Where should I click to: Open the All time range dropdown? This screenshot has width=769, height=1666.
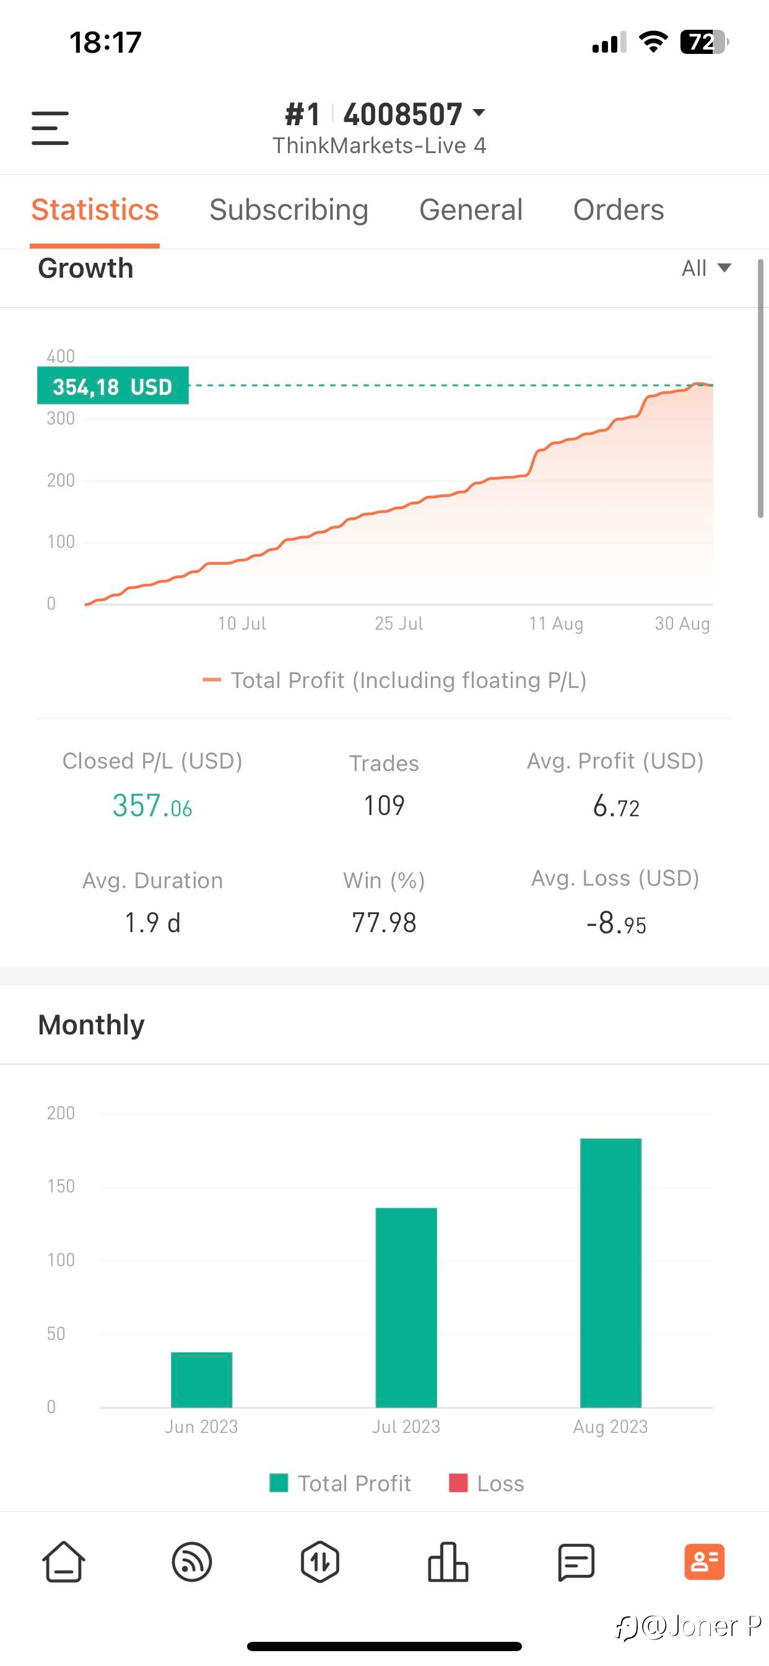706,268
